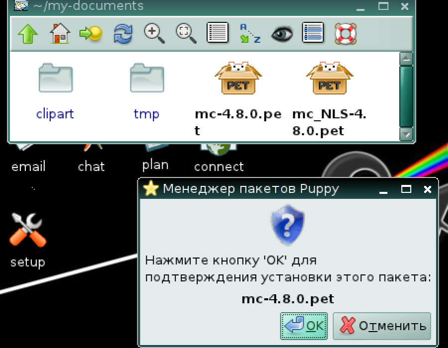Open home directory via house icon
The image size is (448, 348).
pyautogui.click(x=60, y=33)
